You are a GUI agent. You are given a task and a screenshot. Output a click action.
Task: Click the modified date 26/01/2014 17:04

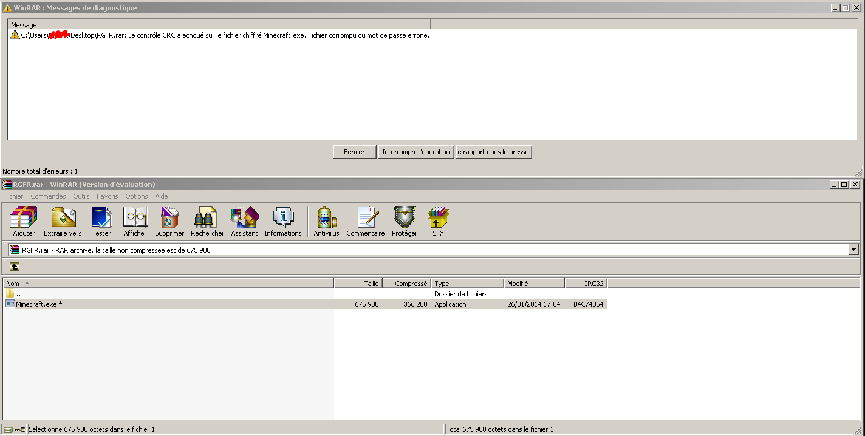[533, 304]
